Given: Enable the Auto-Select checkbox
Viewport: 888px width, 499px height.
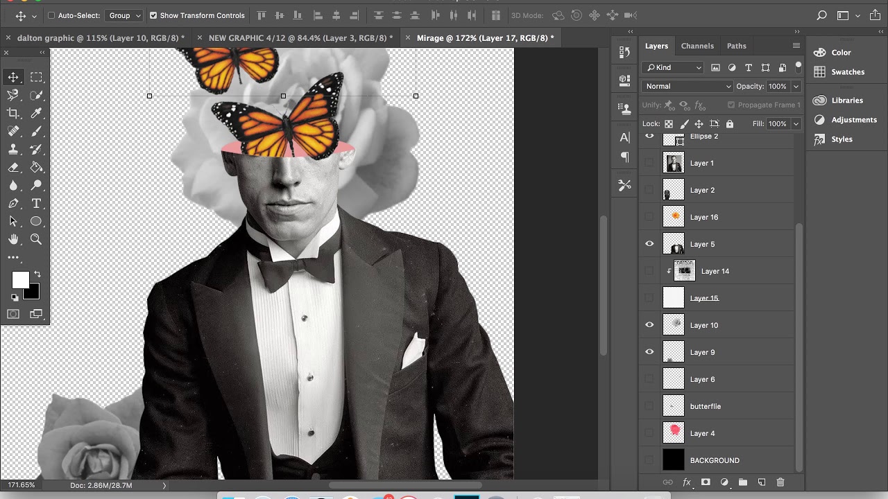Looking at the screenshot, I should coord(51,15).
